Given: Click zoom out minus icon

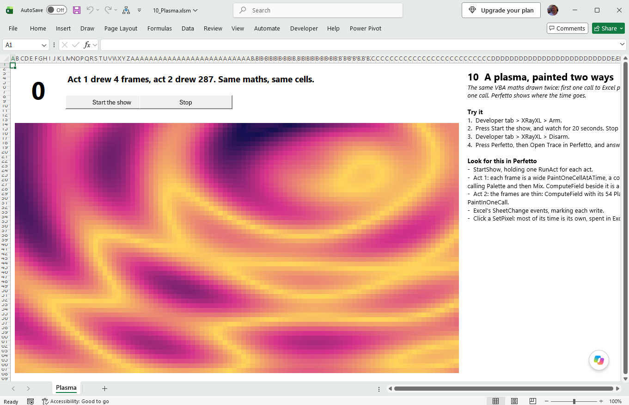Looking at the screenshot, I should click(x=548, y=401).
